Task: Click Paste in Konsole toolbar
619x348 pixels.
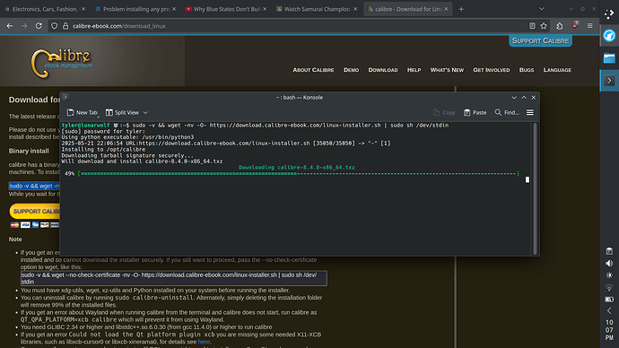Action: coord(475,112)
